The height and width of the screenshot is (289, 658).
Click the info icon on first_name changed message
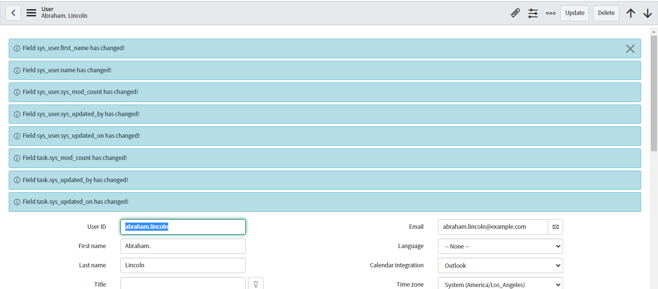[17, 48]
